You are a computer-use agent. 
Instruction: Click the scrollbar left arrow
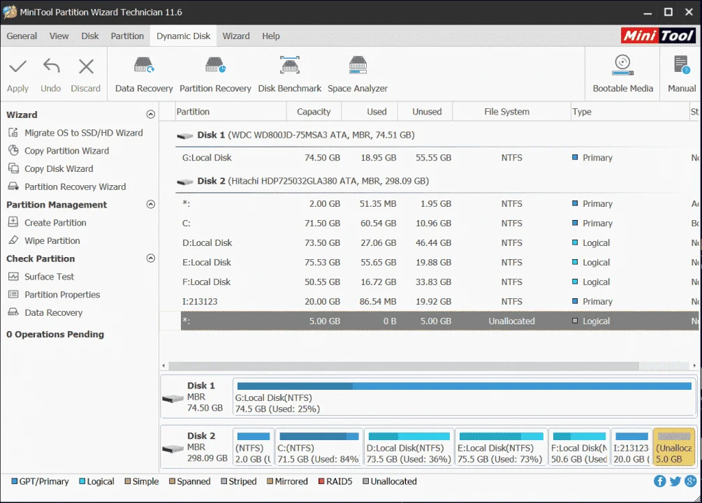pyautogui.click(x=163, y=366)
